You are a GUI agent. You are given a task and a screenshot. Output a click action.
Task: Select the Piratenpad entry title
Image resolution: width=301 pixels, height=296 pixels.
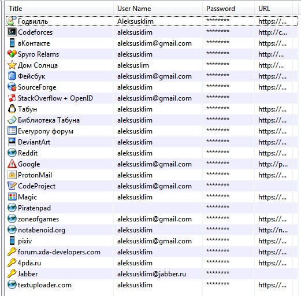coord(34,208)
